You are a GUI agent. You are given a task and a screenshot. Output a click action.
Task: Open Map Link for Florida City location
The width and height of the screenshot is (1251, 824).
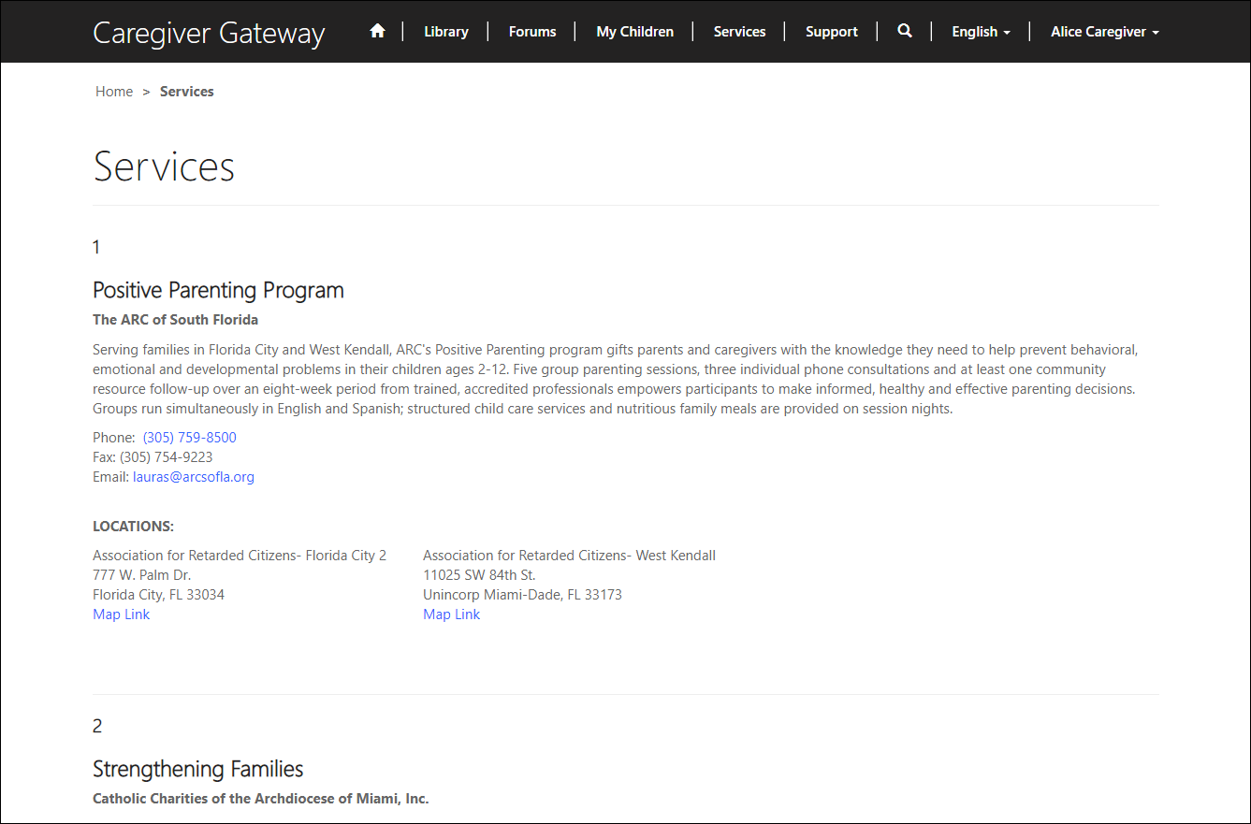click(121, 614)
